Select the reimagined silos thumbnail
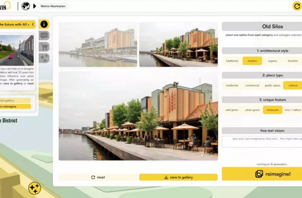 [x=179, y=45]
